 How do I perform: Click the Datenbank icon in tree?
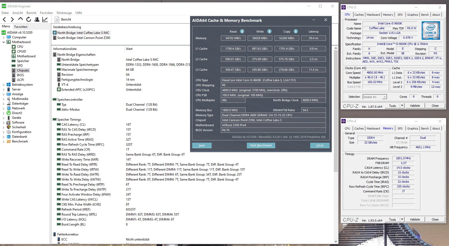coord(9,137)
